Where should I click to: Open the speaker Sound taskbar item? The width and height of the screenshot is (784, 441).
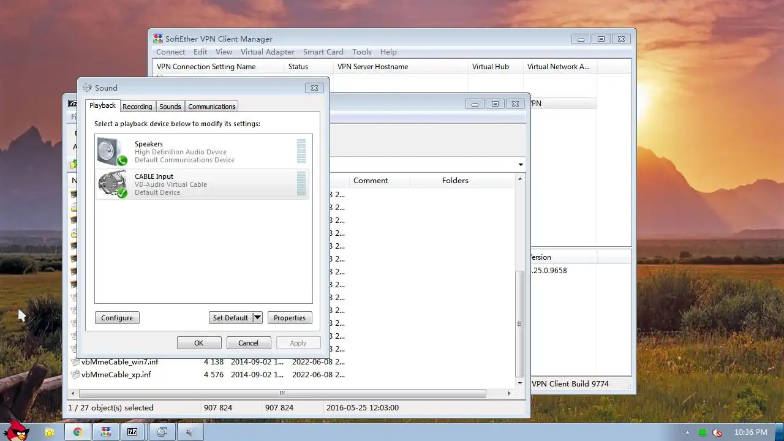(189, 432)
